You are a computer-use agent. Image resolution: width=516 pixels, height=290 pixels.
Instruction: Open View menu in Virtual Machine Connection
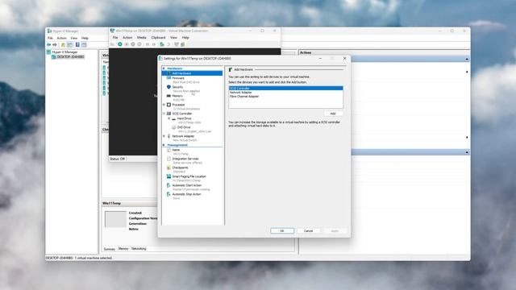point(173,38)
